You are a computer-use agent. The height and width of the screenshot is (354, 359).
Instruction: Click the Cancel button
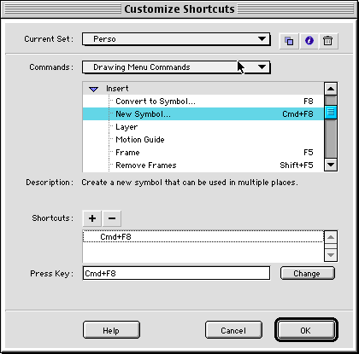[x=233, y=330]
